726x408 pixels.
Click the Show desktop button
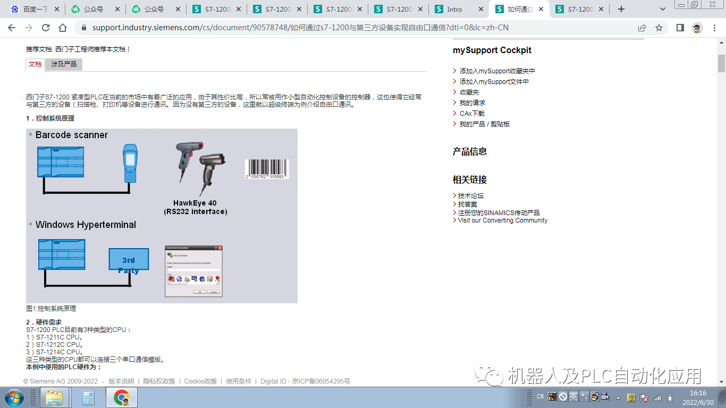pyautogui.click(x=722, y=397)
